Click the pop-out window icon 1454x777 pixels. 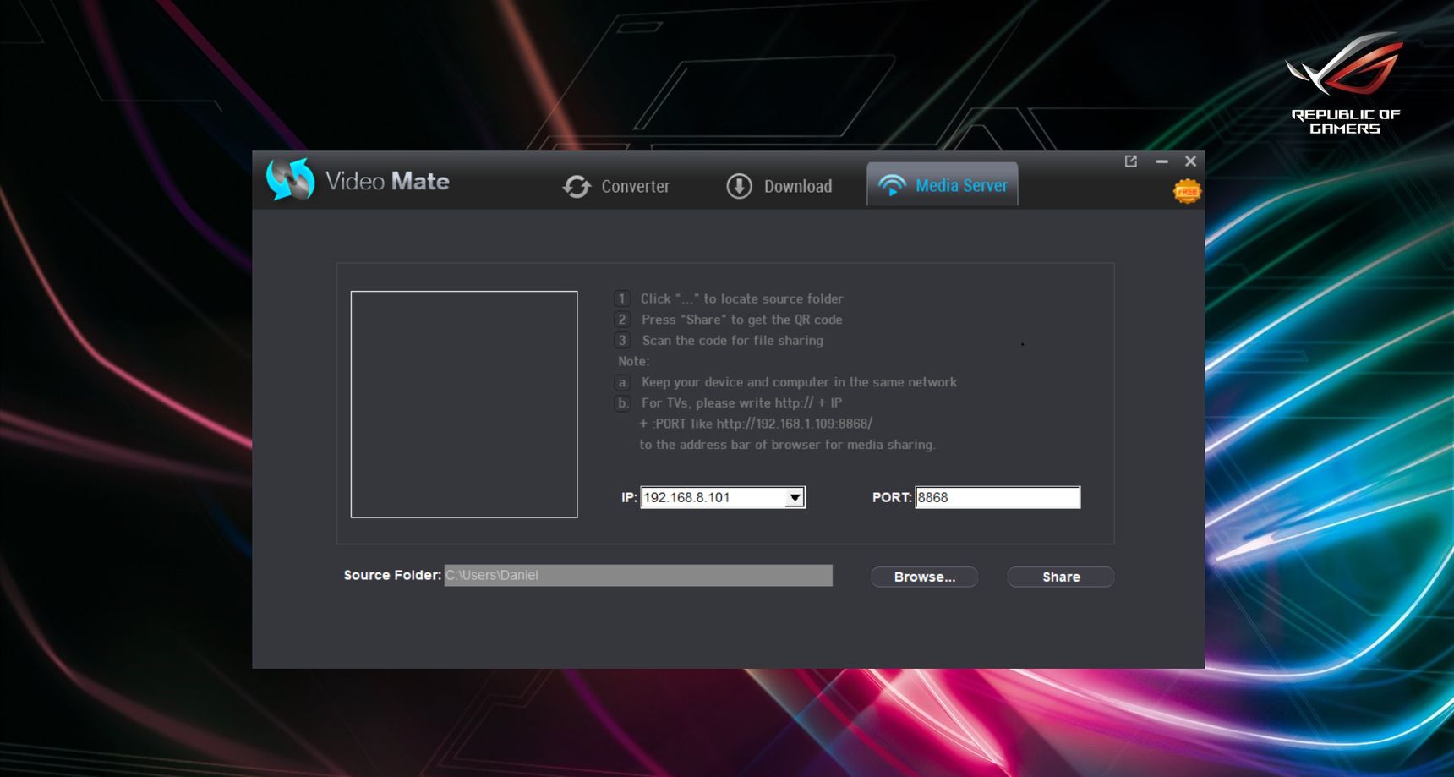pyautogui.click(x=1131, y=161)
